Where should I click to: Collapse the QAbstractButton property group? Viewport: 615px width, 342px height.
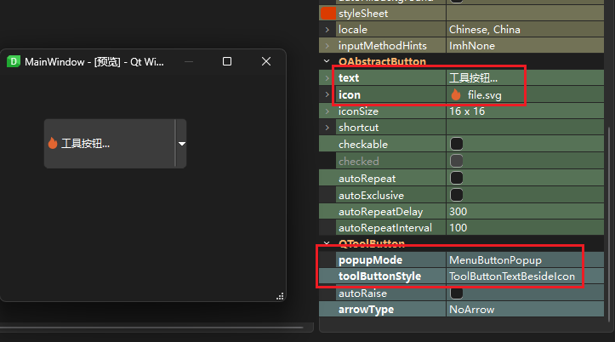(327, 62)
